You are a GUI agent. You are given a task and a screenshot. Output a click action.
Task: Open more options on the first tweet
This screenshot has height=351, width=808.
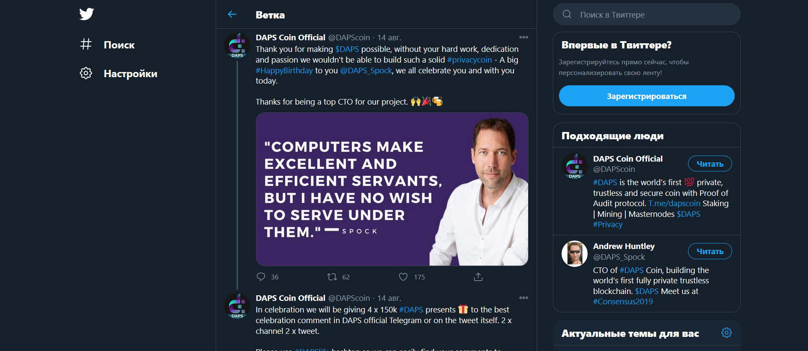click(523, 37)
